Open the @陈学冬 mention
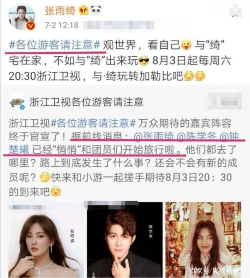Image resolution: width=250 pixels, height=278 pixels. tap(197, 137)
